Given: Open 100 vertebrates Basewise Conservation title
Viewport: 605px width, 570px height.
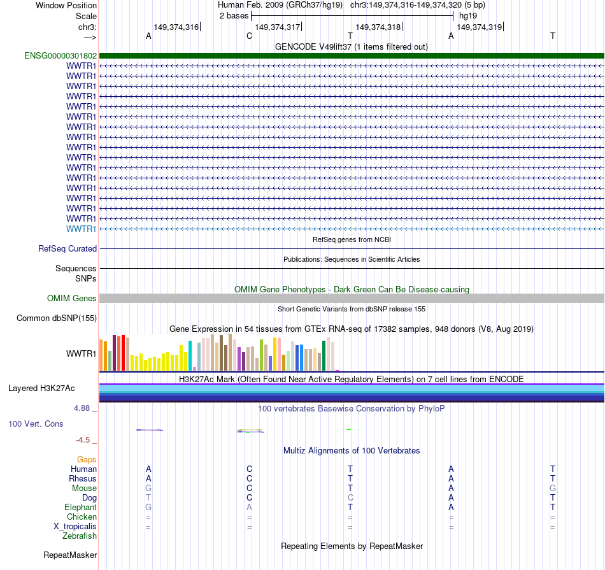Looking at the screenshot, I should (352, 408).
